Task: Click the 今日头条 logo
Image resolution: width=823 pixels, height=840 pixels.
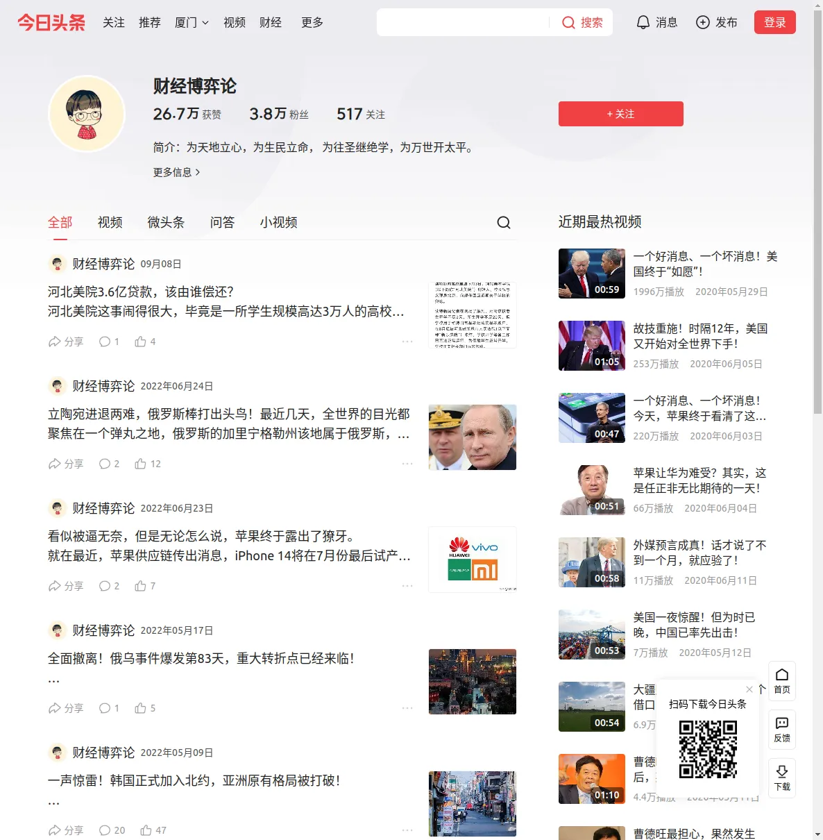Action: click(51, 22)
